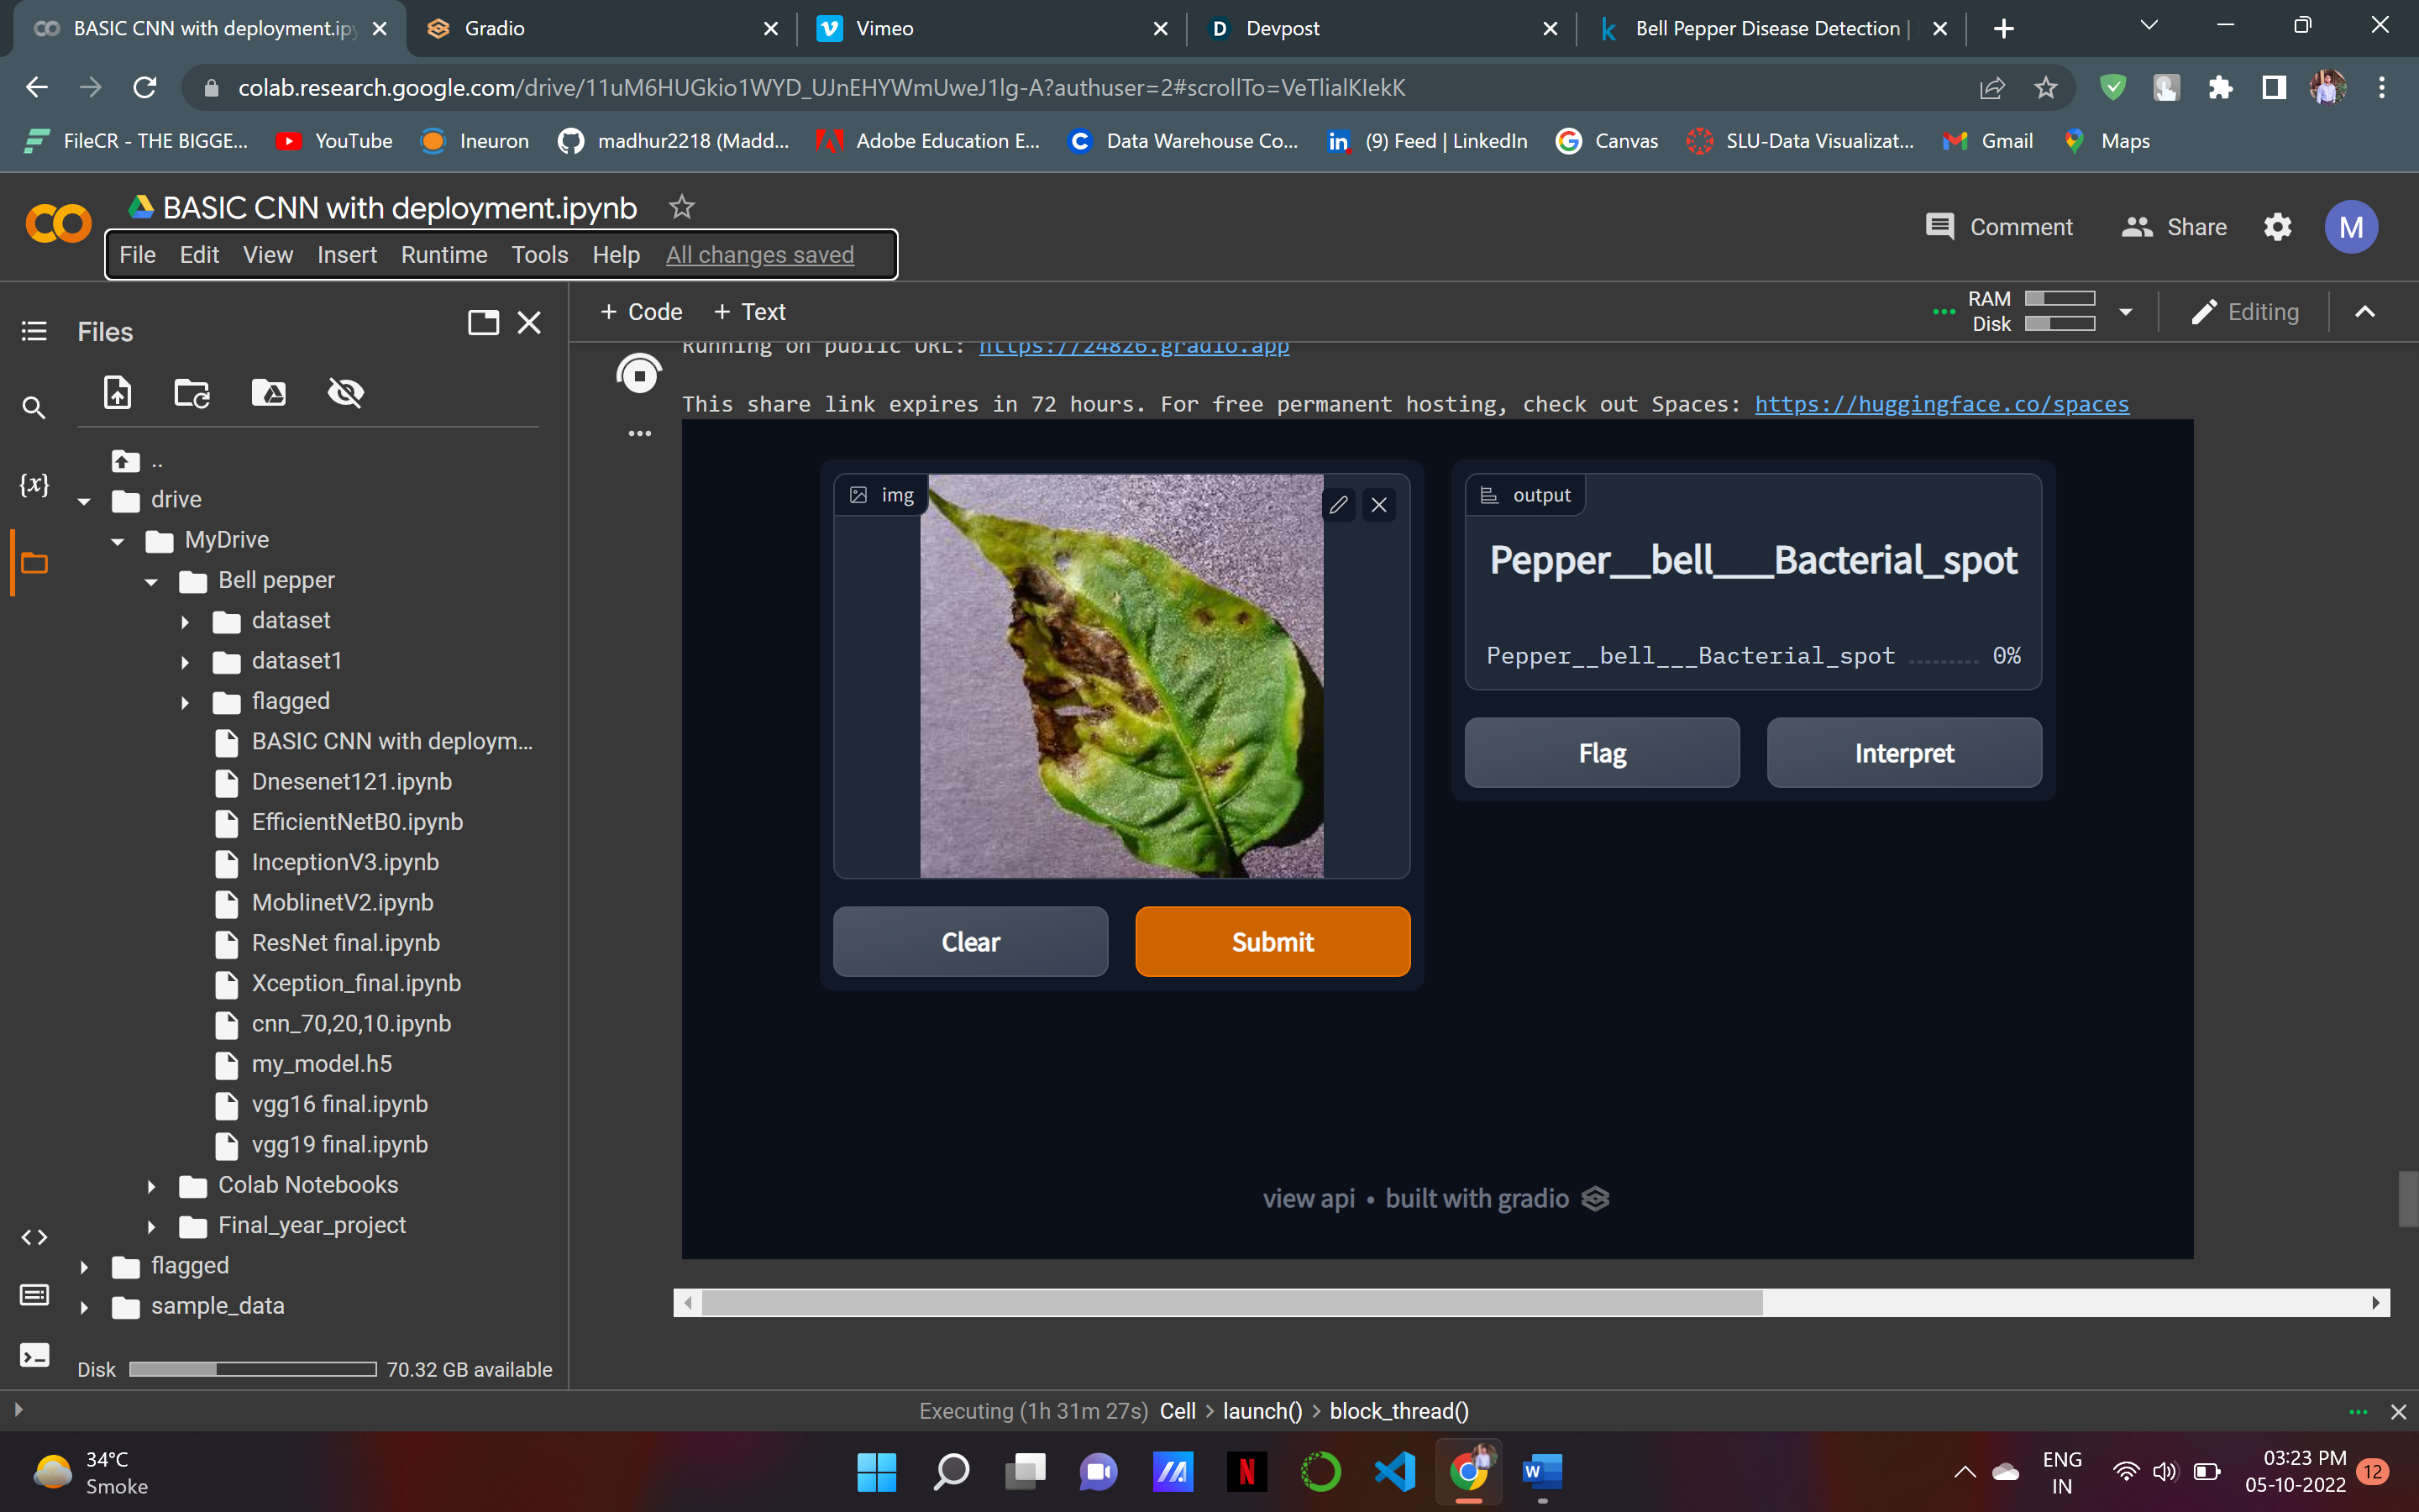
Task: Remove the uploaded leaf image
Action: click(1378, 505)
